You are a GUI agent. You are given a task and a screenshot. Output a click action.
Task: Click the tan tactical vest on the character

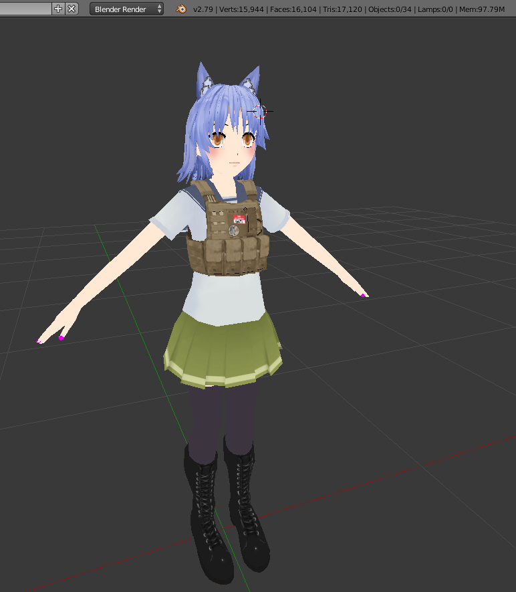point(228,228)
